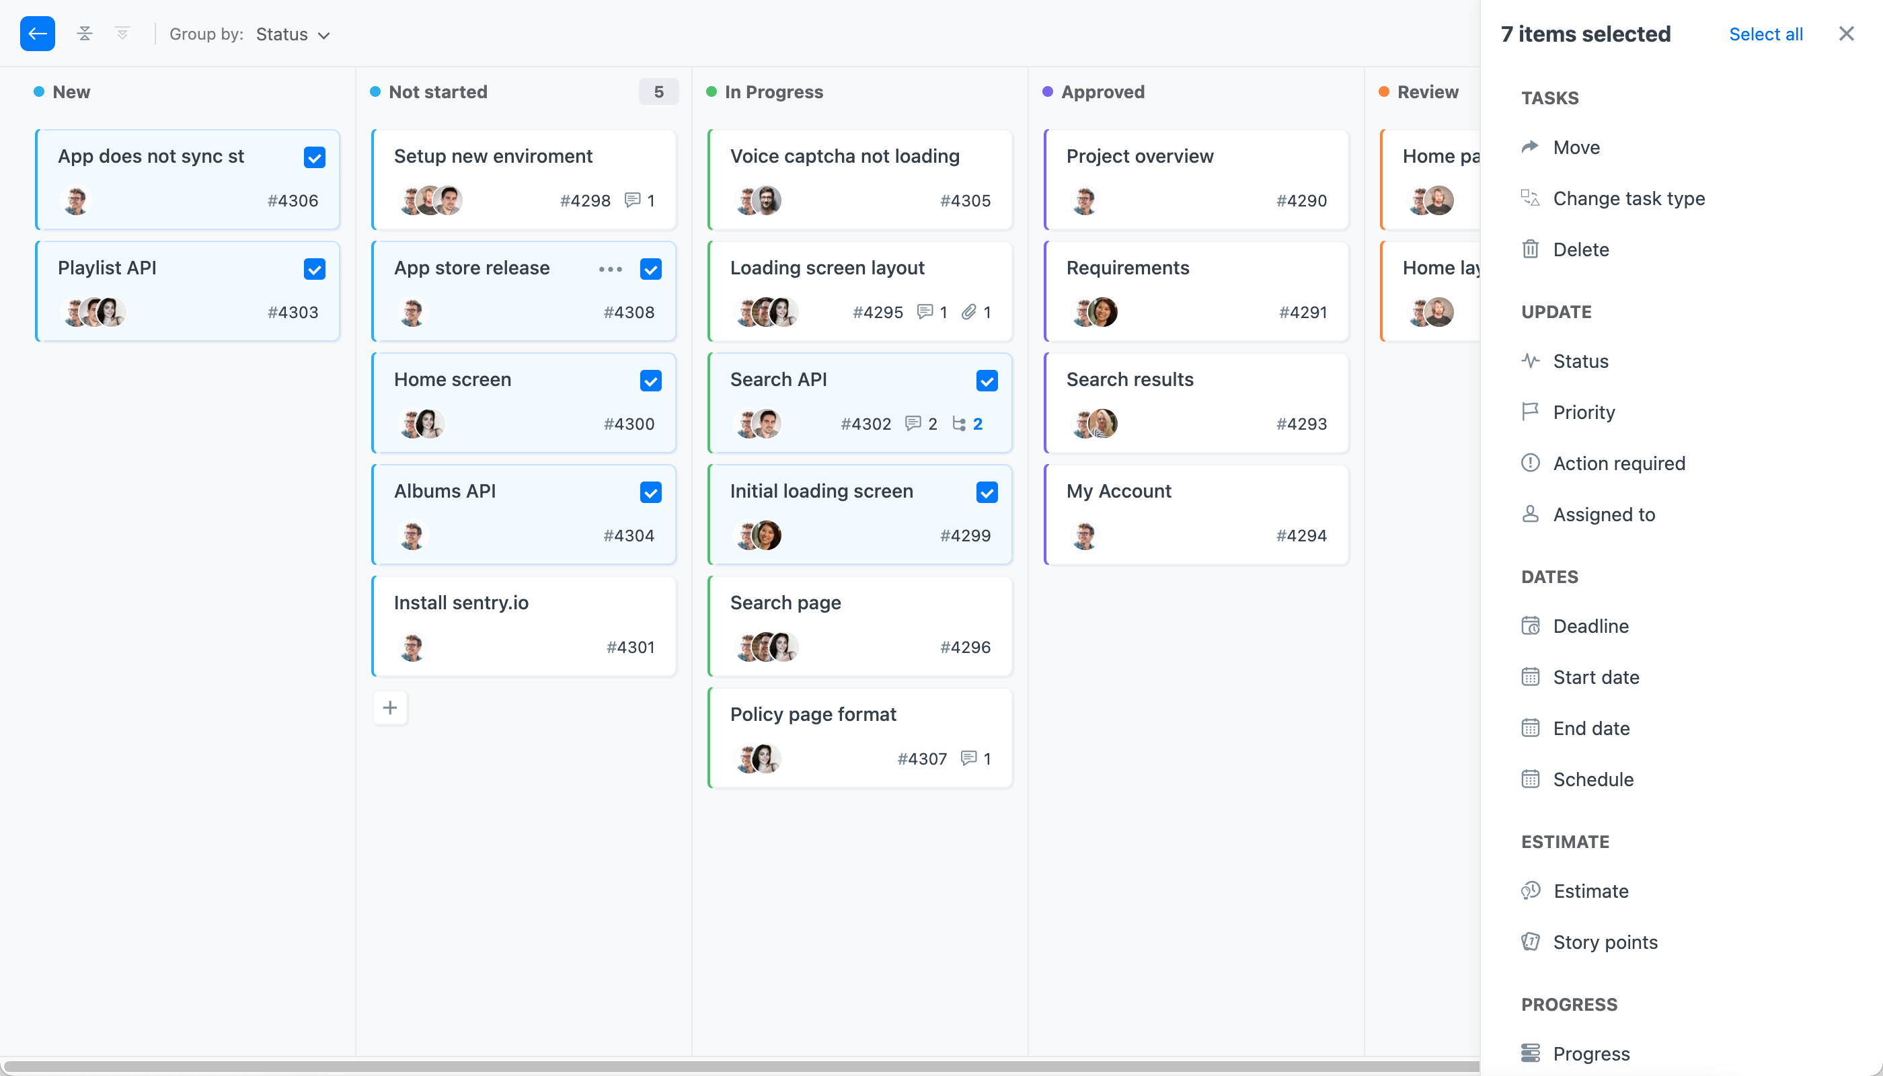Click the person icon beside Assigned to
This screenshot has height=1076, width=1883.
(1531, 514)
